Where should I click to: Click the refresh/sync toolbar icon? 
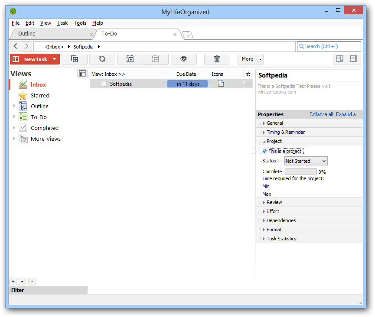(102, 59)
